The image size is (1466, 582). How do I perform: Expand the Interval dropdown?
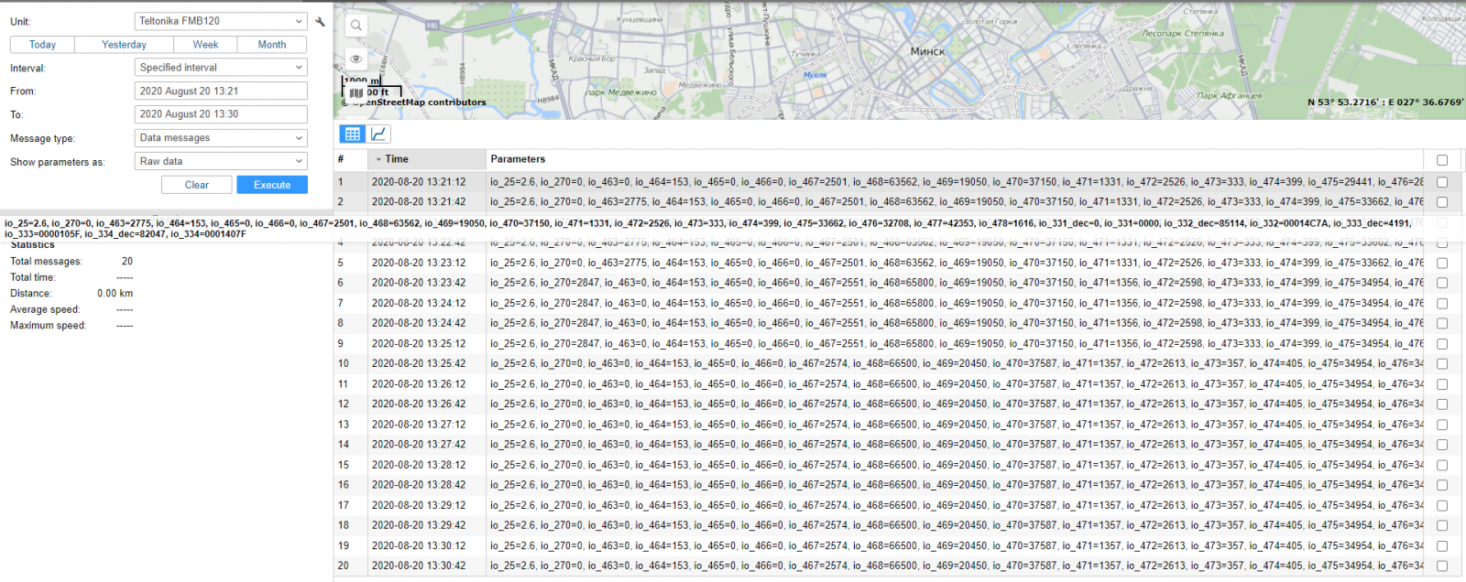pos(220,68)
